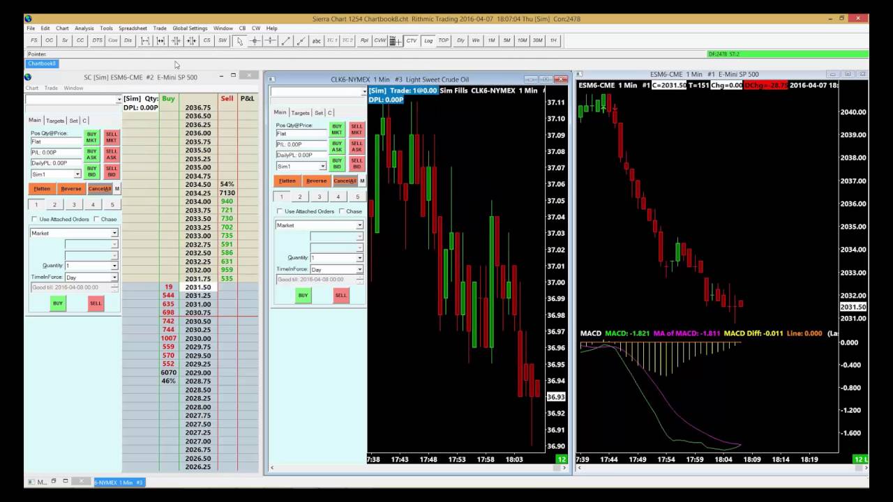Switch chart to 1H timeframe
The image size is (893, 502).
pyautogui.click(x=553, y=40)
